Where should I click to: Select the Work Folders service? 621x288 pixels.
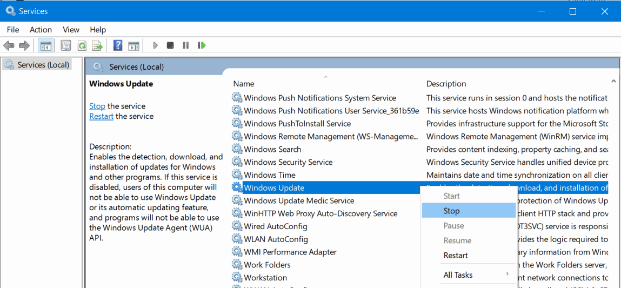click(x=267, y=265)
